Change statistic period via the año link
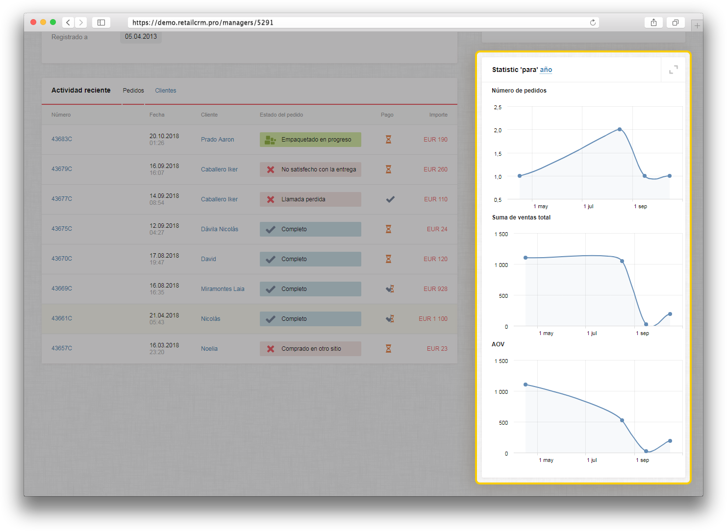 click(546, 70)
